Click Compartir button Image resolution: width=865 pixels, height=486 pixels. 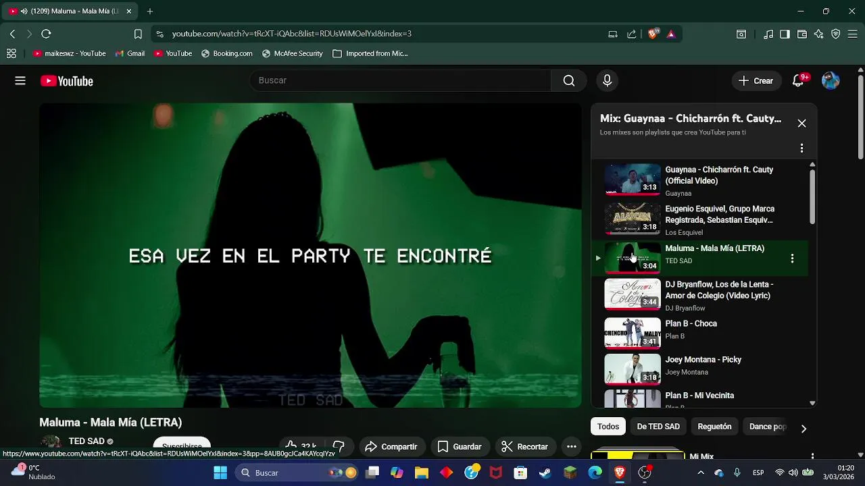click(x=391, y=446)
